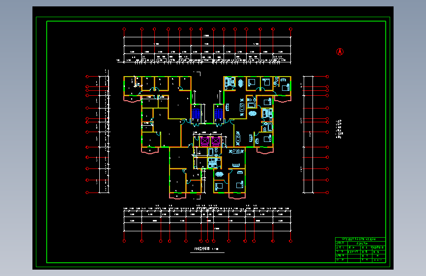Select the bed symbol in bottom-right bedroom
Screen dimensions: 426x276
point(240,185)
